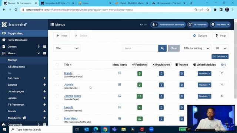Sort the list by ID column
Image resolution: width=237 pixels, height=133 pixels.
[223, 65]
